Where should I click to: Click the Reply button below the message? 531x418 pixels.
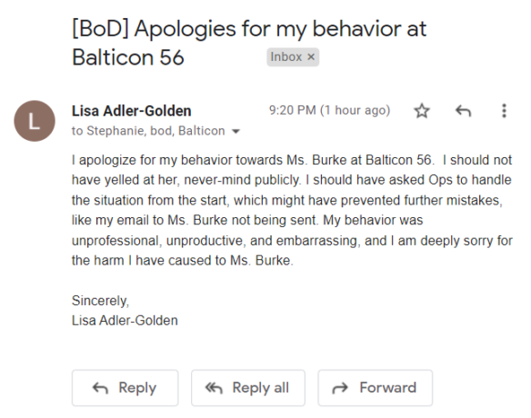pyautogui.click(x=125, y=387)
